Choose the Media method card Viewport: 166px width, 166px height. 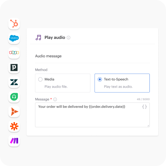point(63,83)
